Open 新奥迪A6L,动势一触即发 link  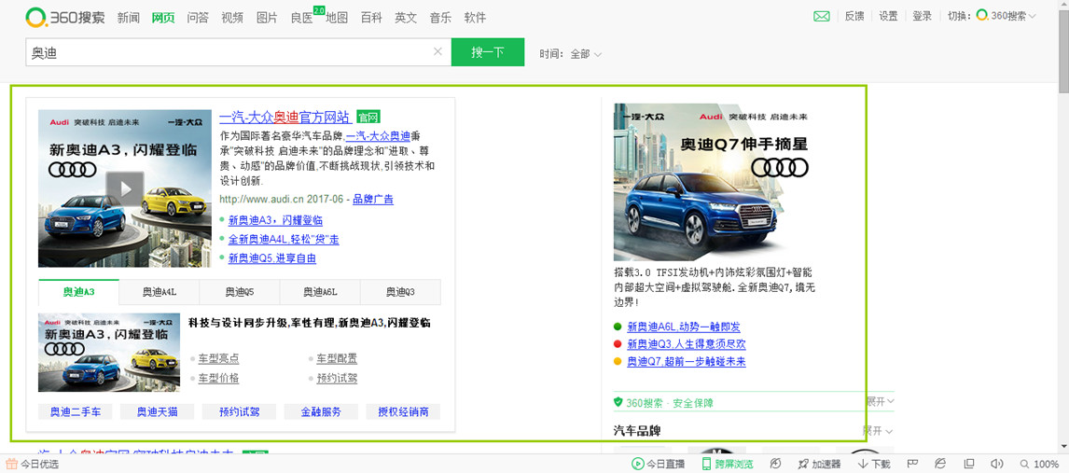[x=684, y=327]
